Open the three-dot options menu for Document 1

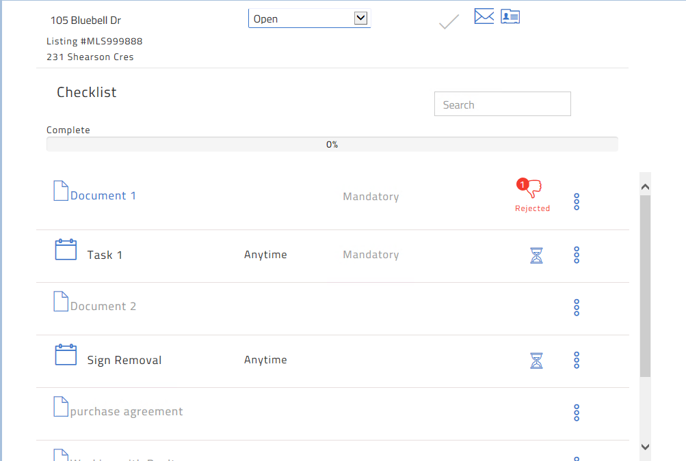pos(577,201)
